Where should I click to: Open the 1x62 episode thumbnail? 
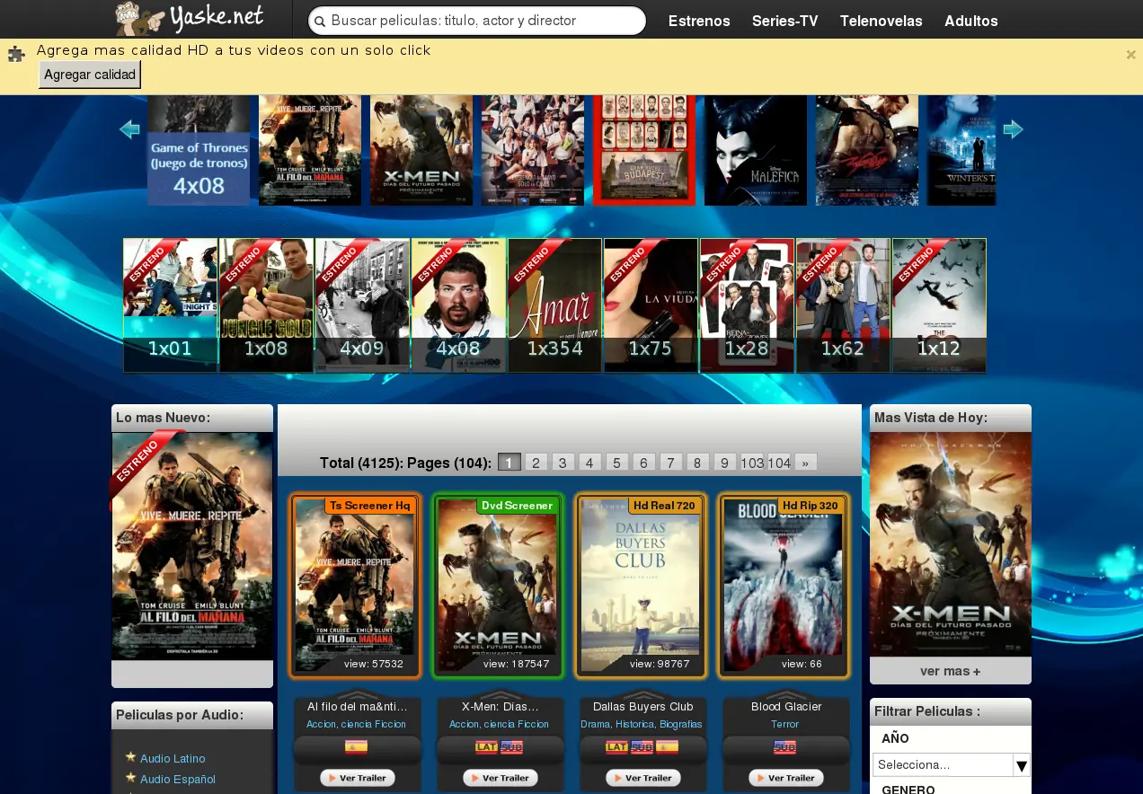(843, 305)
